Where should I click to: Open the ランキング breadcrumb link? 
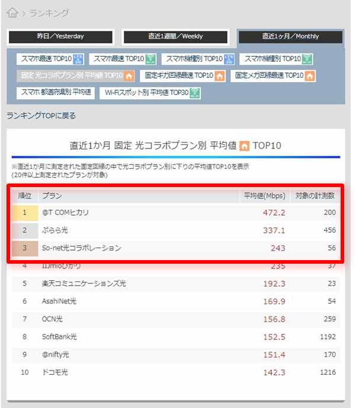click(x=49, y=12)
